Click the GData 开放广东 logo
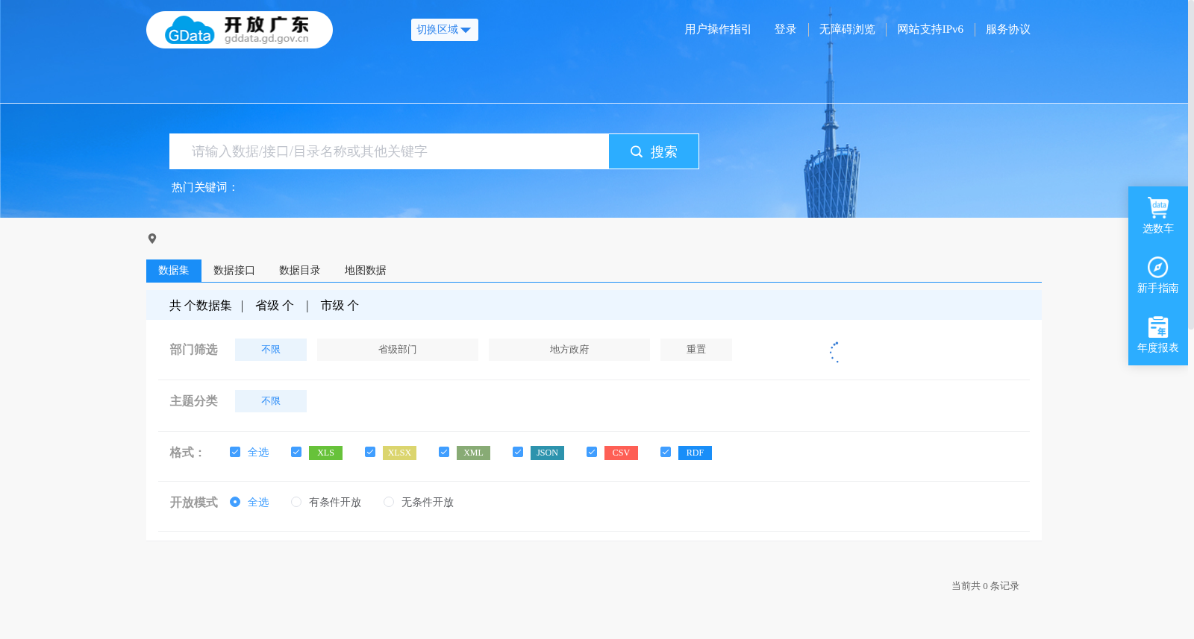Image resolution: width=1194 pixels, height=639 pixels. click(x=240, y=30)
